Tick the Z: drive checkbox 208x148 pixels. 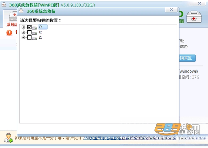click(x=29, y=38)
